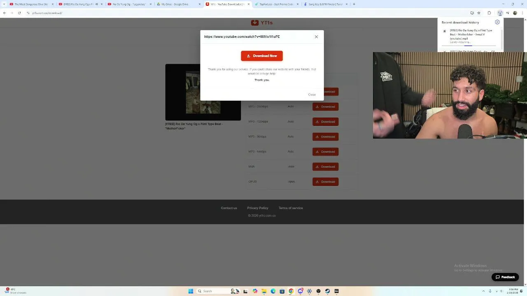Open the media controls toolbar icon
The height and width of the screenshot is (296, 527).
(507, 13)
